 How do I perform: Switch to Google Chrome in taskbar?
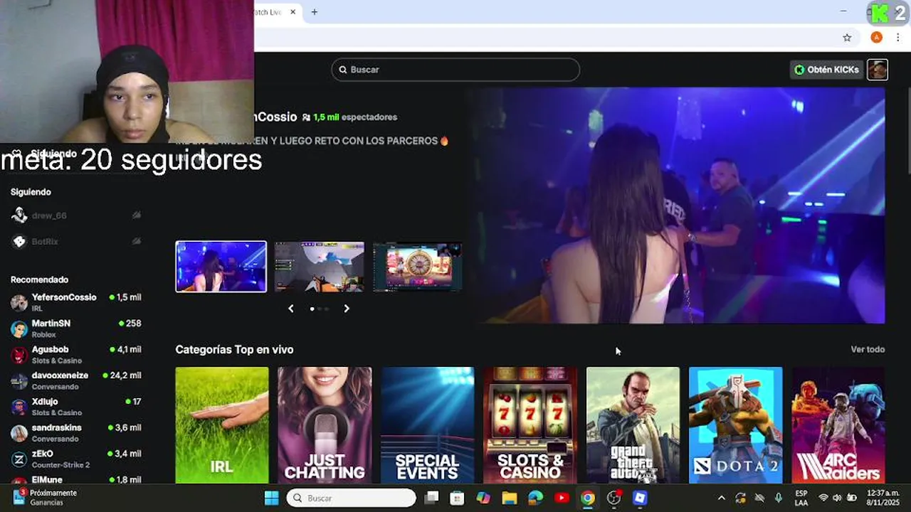coord(587,498)
